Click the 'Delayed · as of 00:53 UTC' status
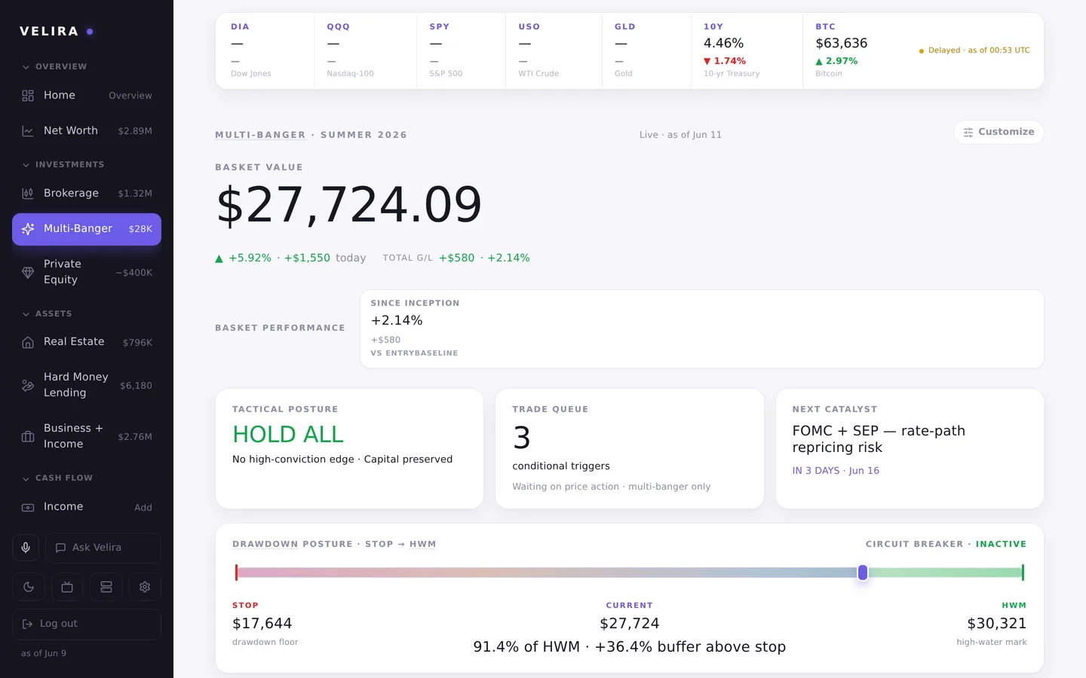Image resolution: width=1086 pixels, height=678 pixels. coord(974,50)
